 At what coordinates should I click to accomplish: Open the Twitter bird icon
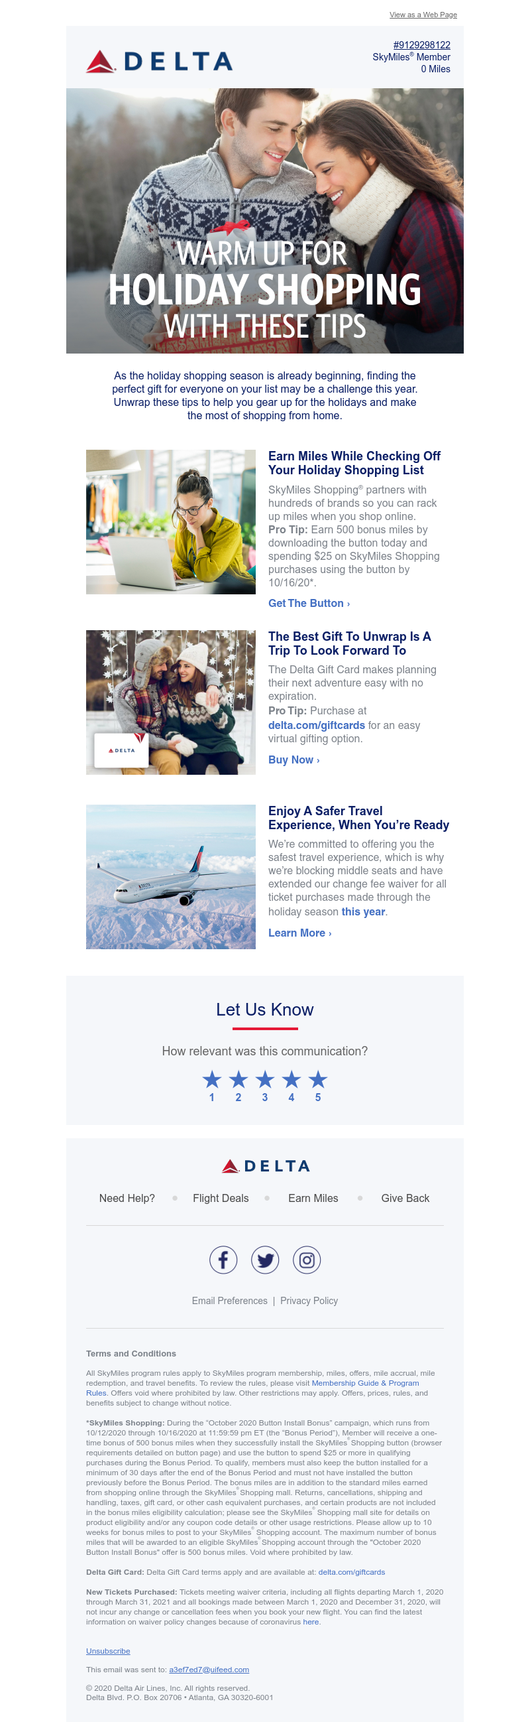[x=265, y=1260]
